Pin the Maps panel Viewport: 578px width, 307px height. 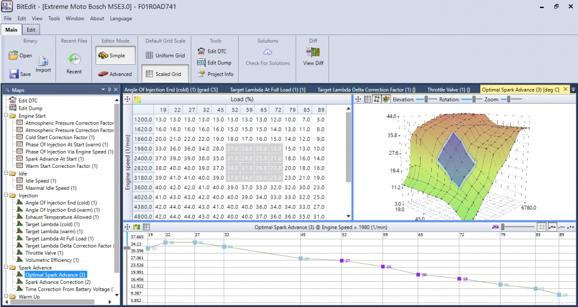coord(110,90)
